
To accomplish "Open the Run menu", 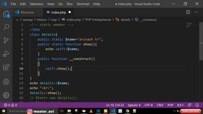I will coord(70,4).
